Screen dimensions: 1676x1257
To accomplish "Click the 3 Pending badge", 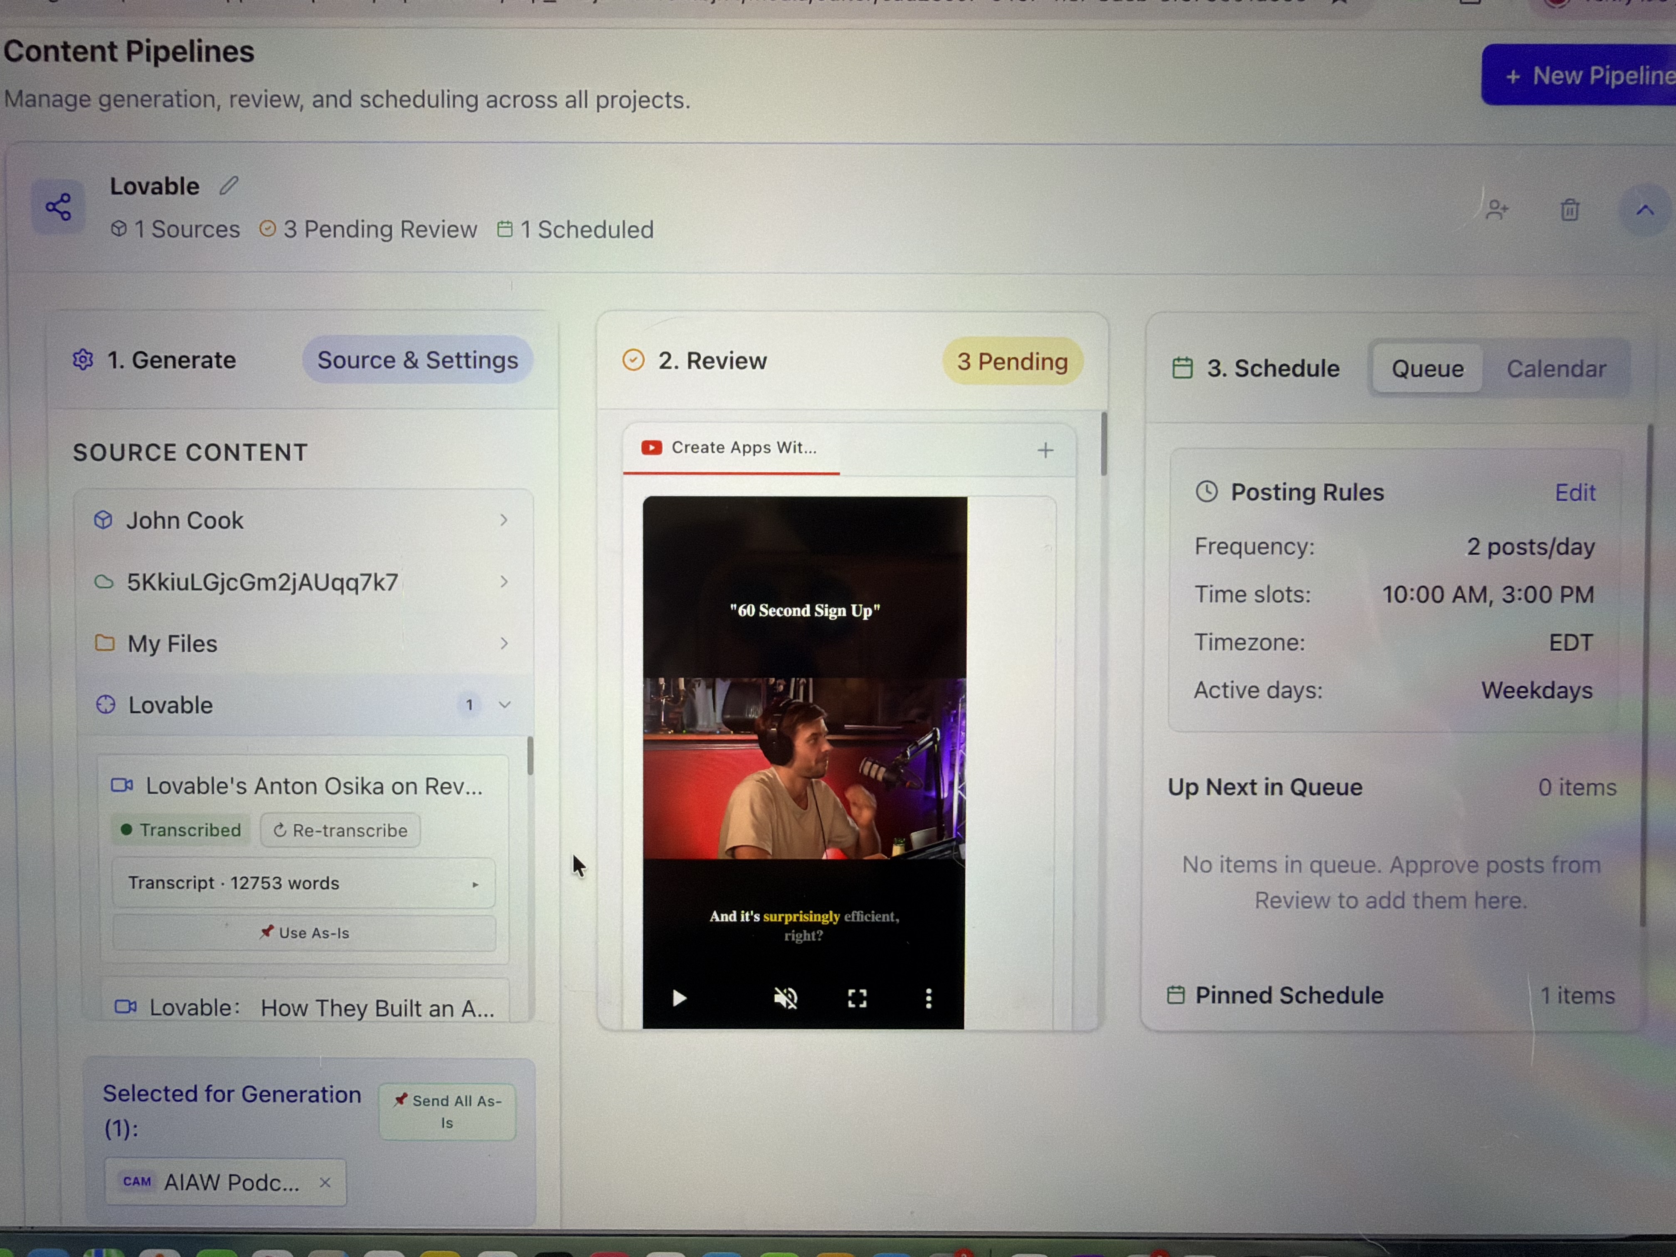I will click(x=1012, y=361).
